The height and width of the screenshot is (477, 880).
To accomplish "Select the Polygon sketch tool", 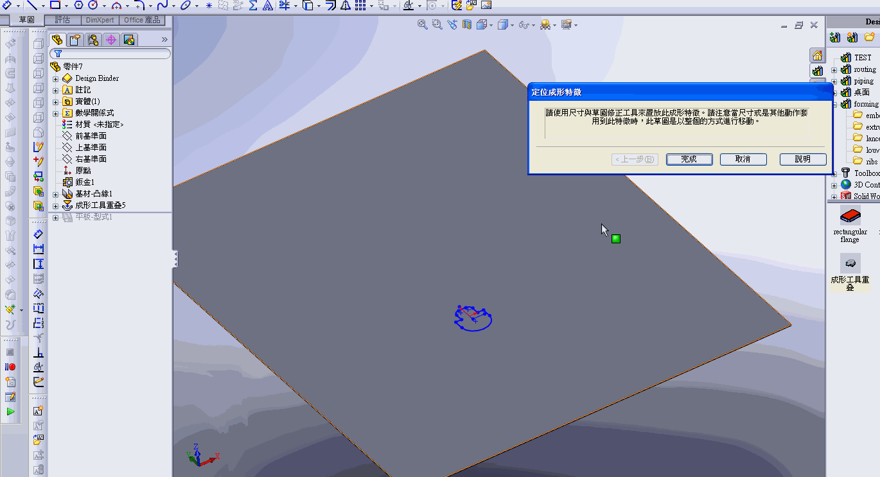I will 79,5.
